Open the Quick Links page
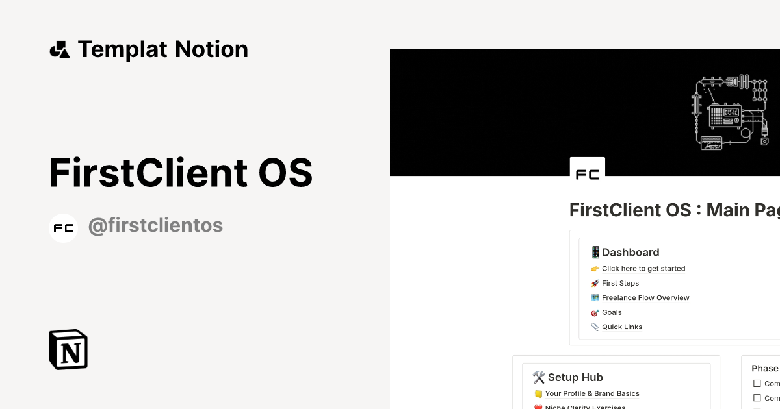The width and height of the screenshot is (780, 409). [622, 327]
